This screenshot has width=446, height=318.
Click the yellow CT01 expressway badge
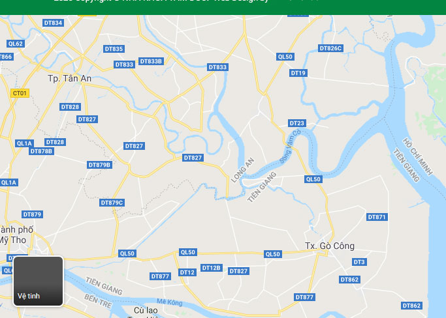[x=20, y=93]
